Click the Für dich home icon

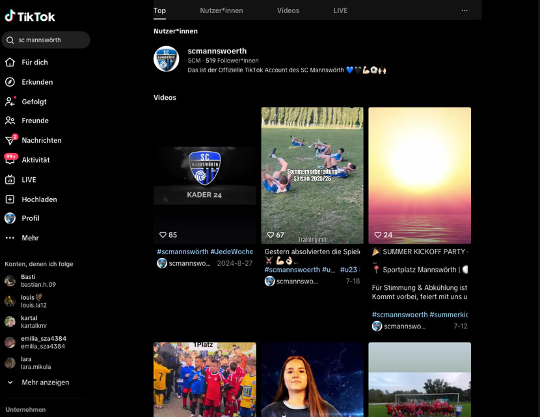click(x=10, y=62)
